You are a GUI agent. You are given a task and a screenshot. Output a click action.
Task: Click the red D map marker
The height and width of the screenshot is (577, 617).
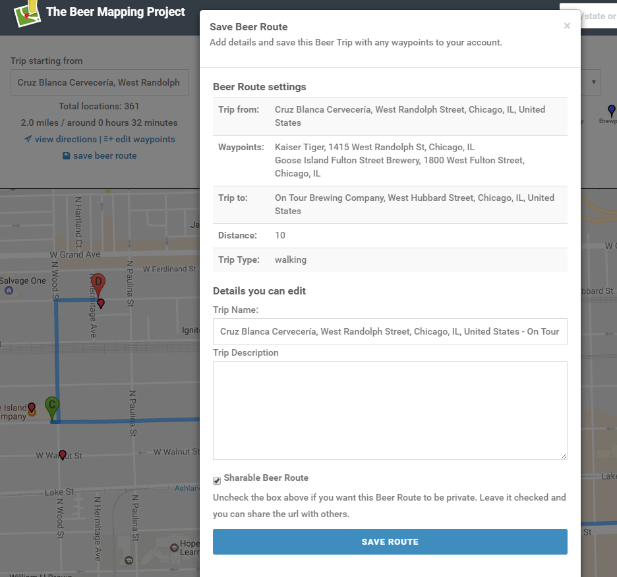pos(98,285)
